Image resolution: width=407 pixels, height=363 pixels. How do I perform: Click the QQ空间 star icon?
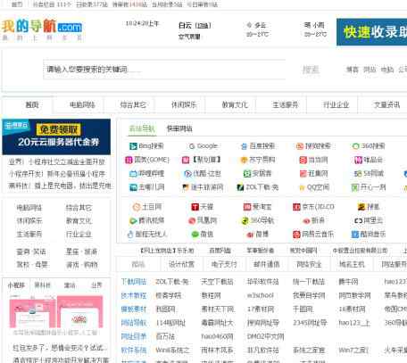point(302,187)
